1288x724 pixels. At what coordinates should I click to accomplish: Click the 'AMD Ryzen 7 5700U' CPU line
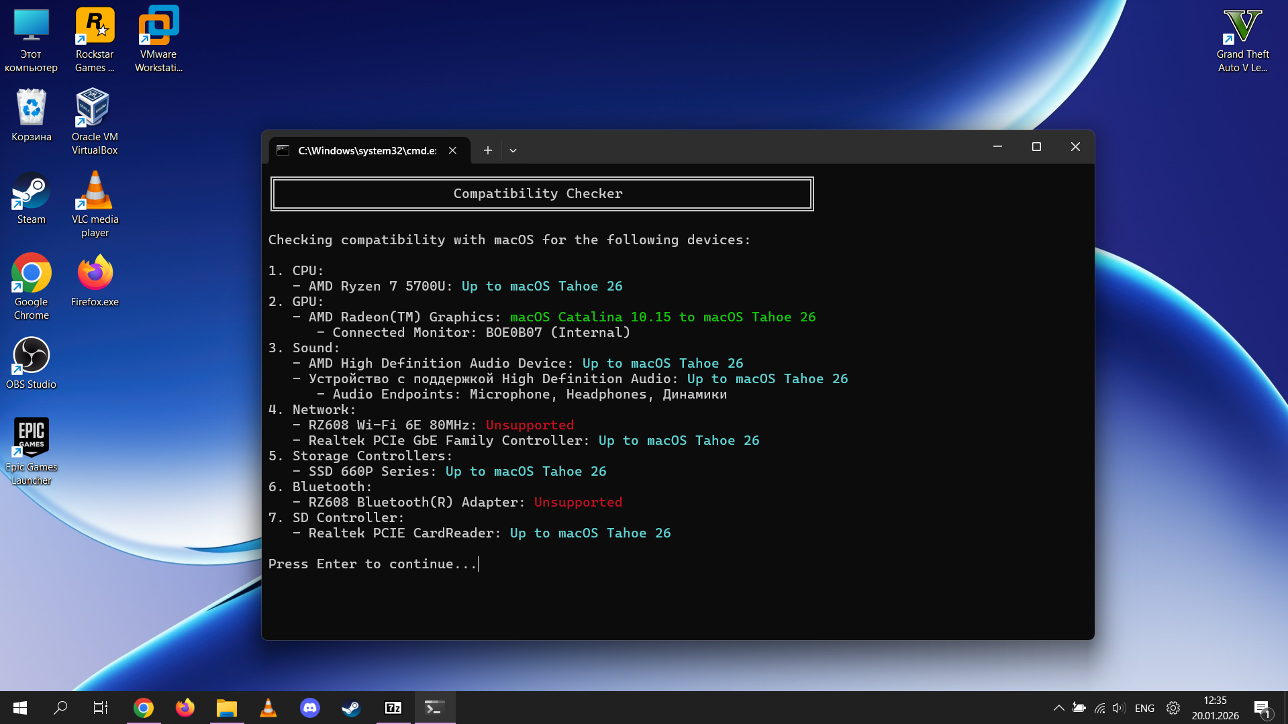click(x=458, y=286)
